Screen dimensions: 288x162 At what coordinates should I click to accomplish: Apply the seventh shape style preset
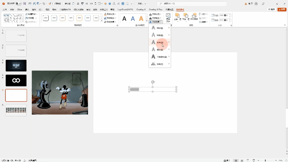tap(96, 18)
